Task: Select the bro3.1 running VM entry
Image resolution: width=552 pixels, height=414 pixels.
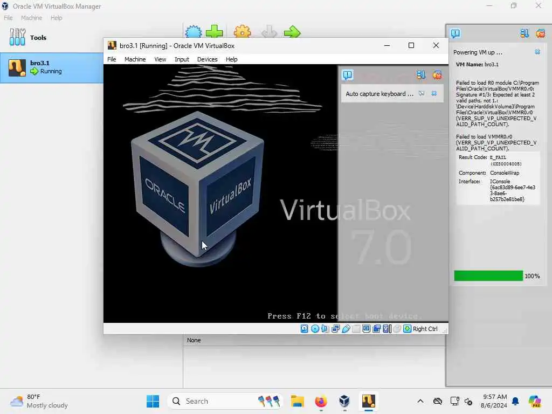Action: click(x=51, y=67)
